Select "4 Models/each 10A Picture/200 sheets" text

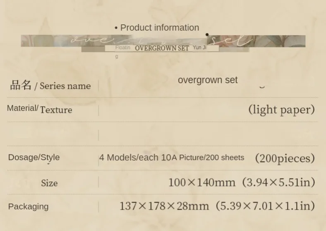pos(172,157)
